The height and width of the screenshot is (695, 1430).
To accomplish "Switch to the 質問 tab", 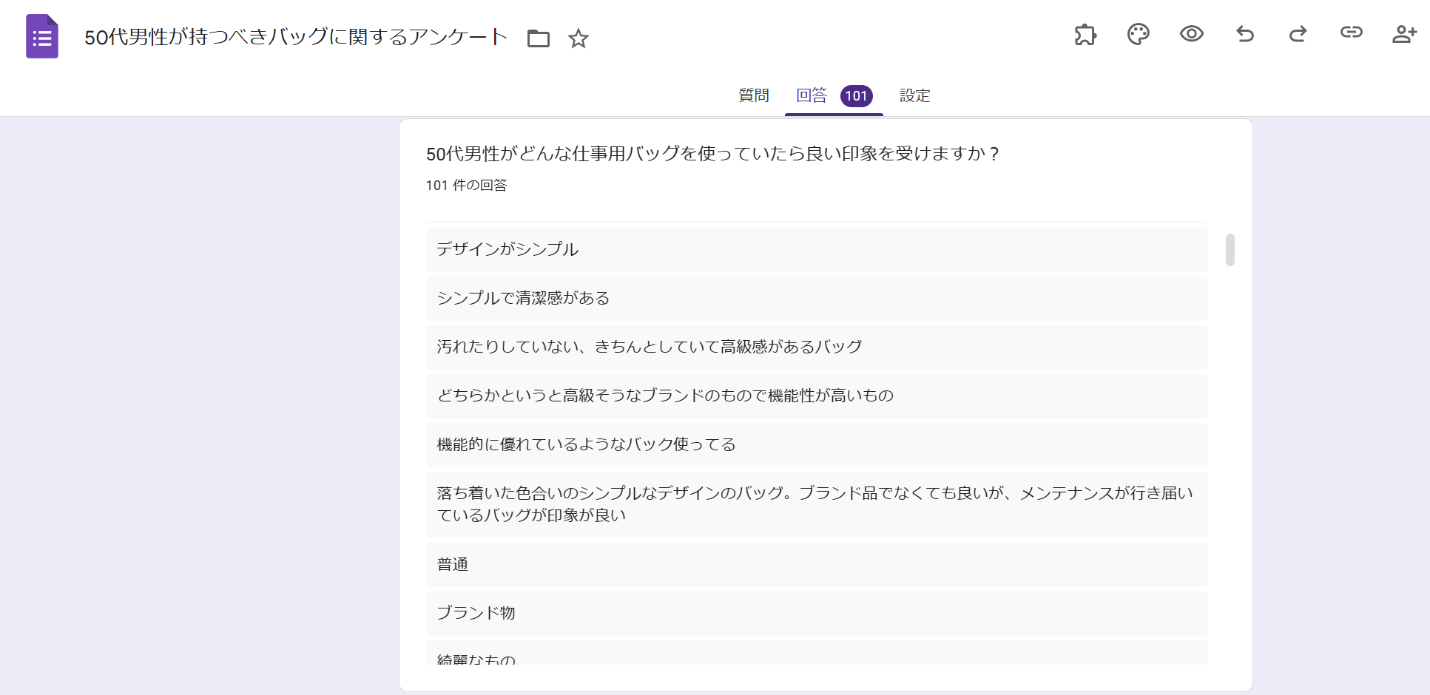I will point(754,95).
